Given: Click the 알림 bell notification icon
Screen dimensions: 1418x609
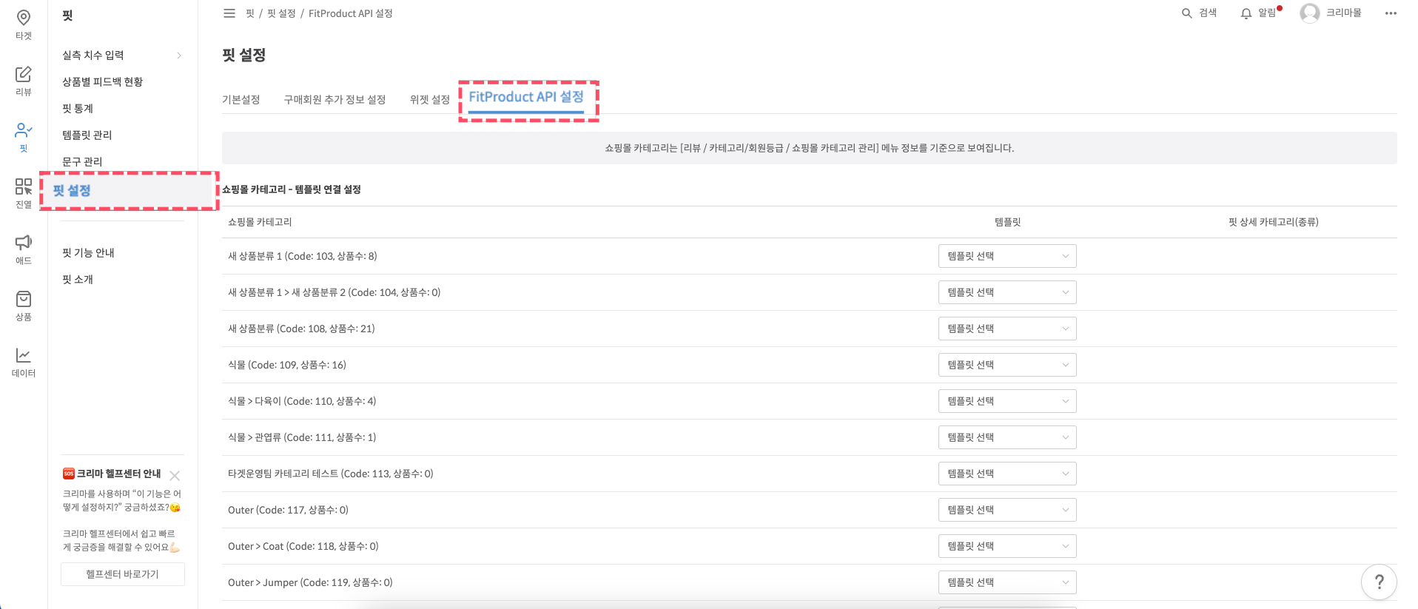Looking at the screenshot, I should click(1246, 13).
